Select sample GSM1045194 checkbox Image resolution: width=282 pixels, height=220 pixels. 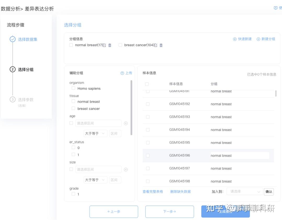point(148,130)
